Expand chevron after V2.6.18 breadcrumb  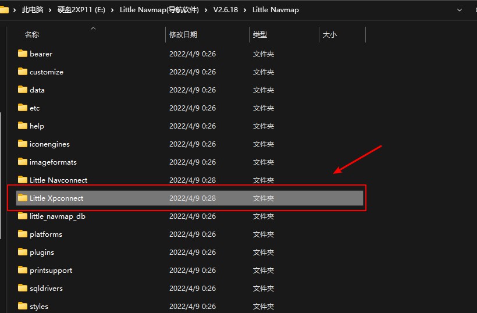245,10
